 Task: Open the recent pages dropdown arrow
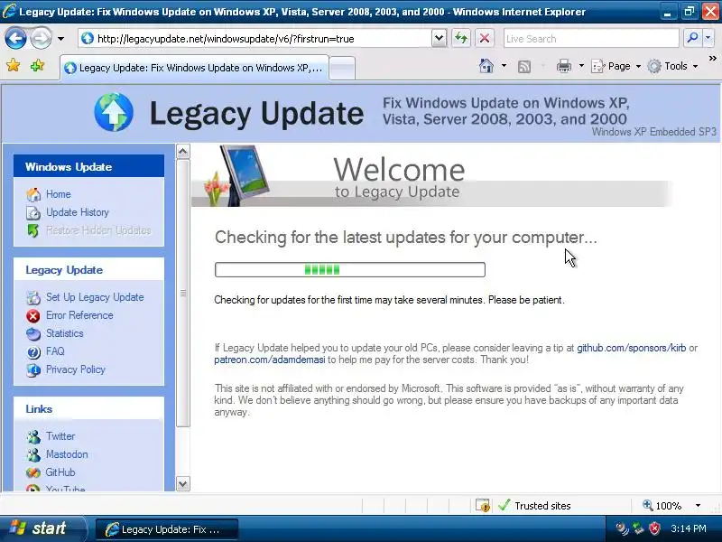[x=60, y=39]
